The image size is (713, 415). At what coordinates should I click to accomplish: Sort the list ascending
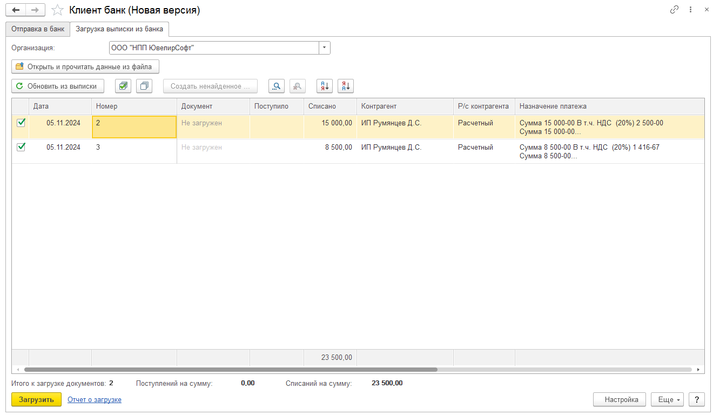coord(325,86)
